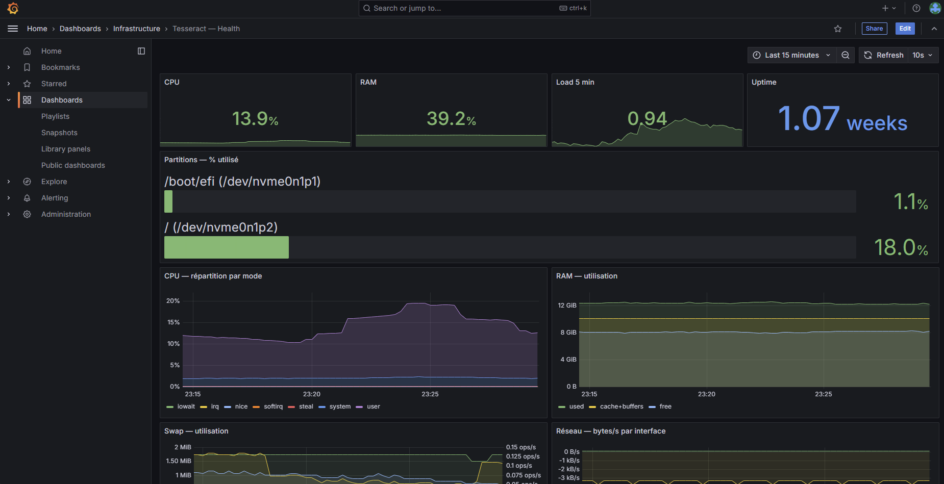
Task: Click the free legend color marker
Action: [x=652, y=407]
